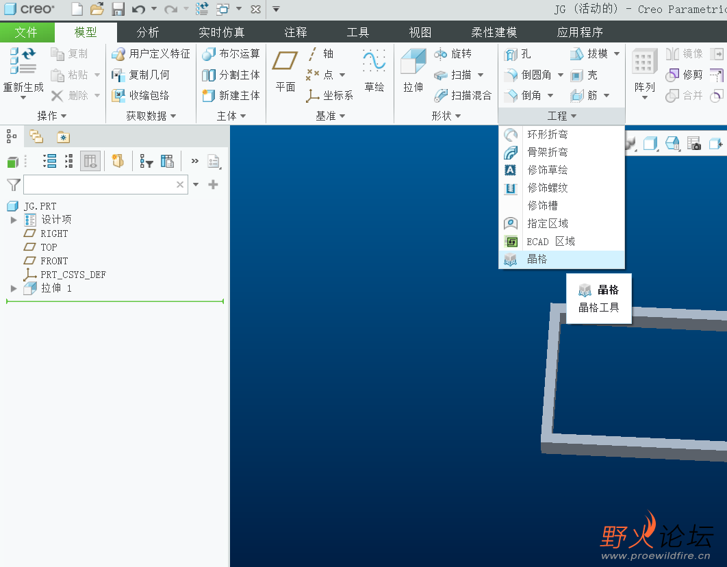Select the TOP datum plane in tree
This screenshot has height=567, width=727.
click(x=41, y=247)
